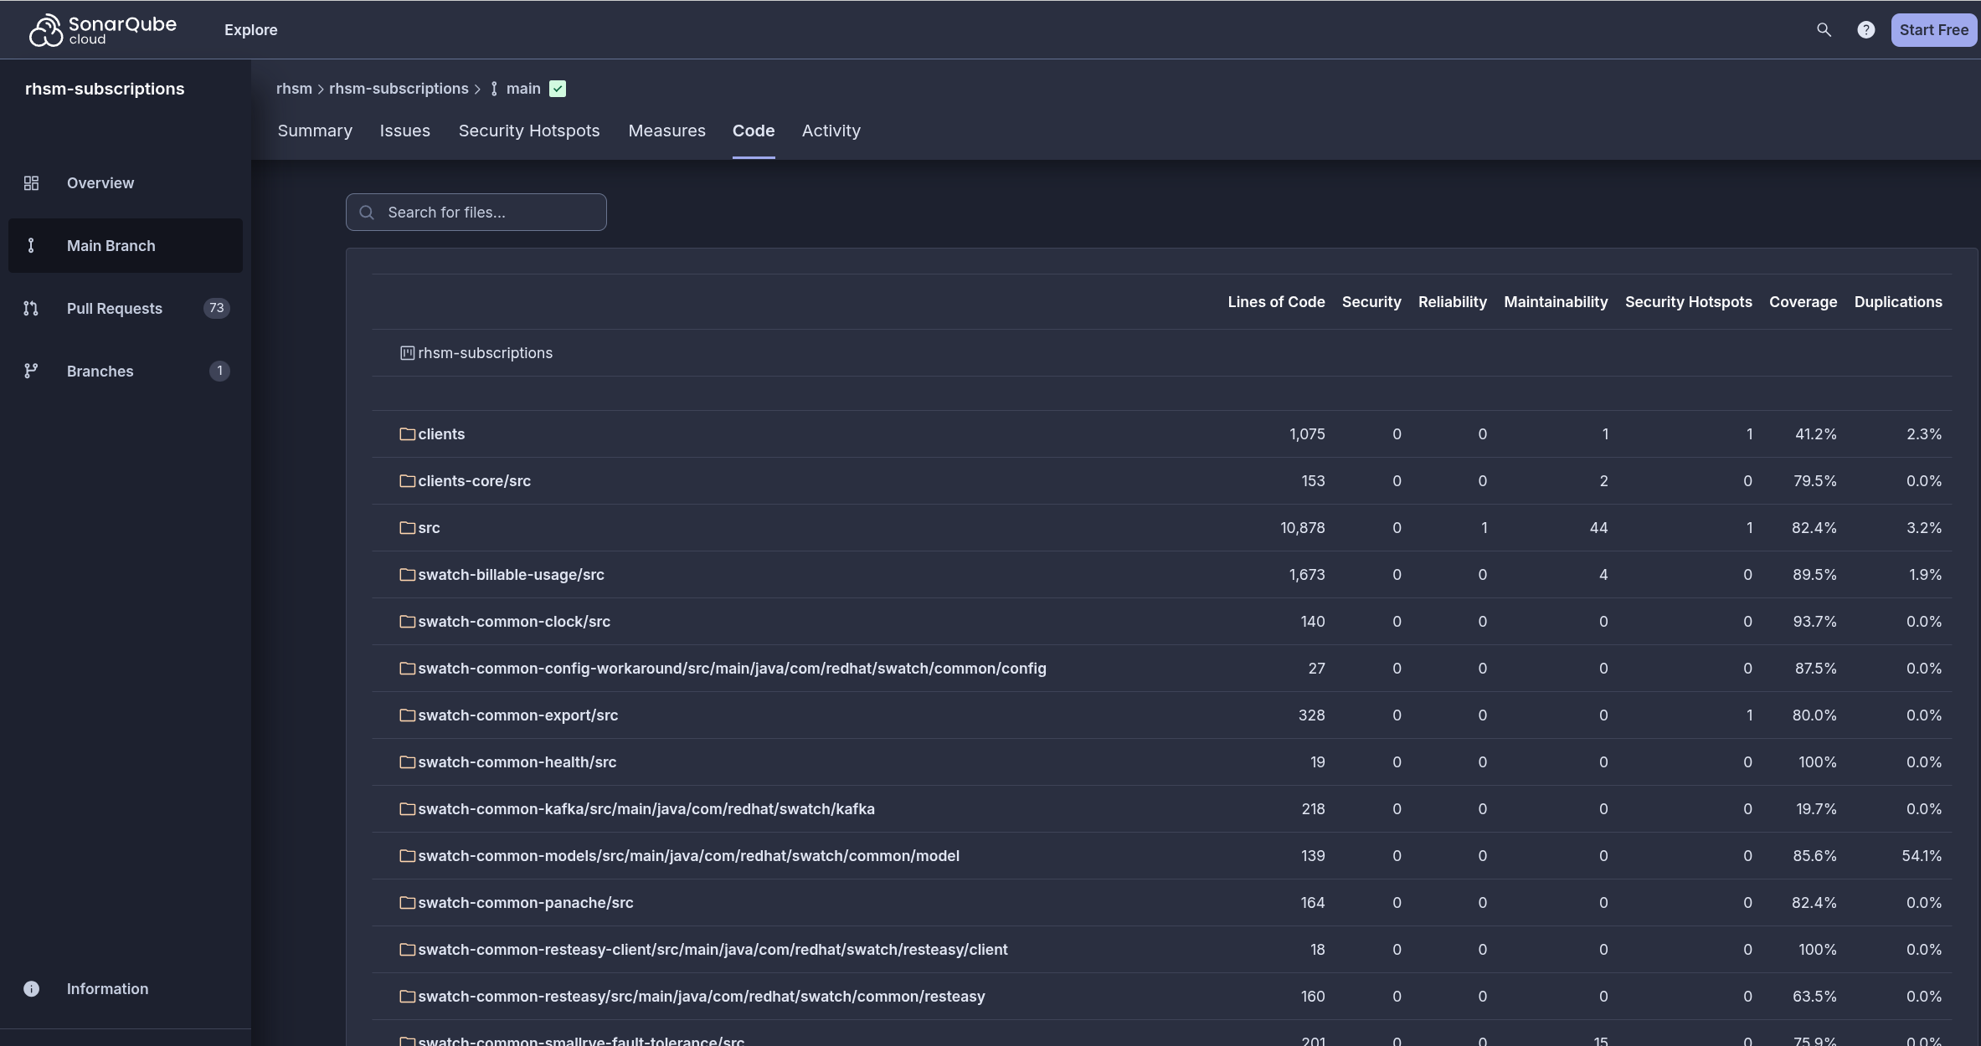This screenshot has height=1046, width=1981.
Task: Switch to the Issues tab
Action: 404,131
